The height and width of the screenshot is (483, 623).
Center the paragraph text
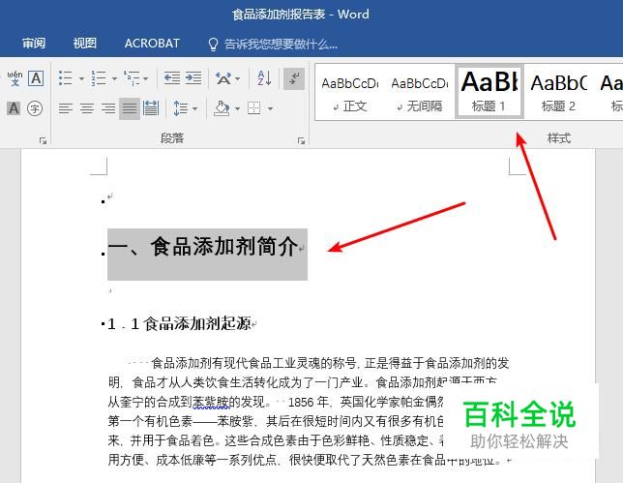(x=87, y=108)
